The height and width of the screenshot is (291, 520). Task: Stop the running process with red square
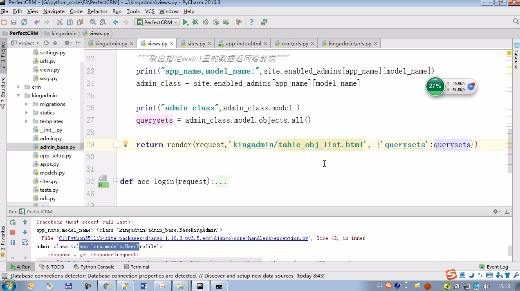pyautogui.click(x=13, y=232)
